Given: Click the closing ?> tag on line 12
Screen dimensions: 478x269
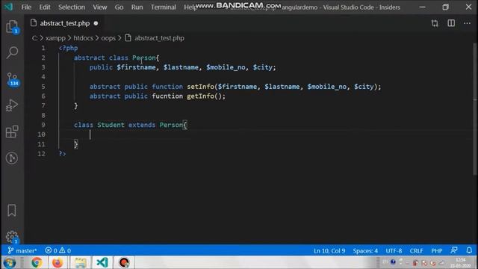Looking at the screenshot, I should (x=62, y=154).
